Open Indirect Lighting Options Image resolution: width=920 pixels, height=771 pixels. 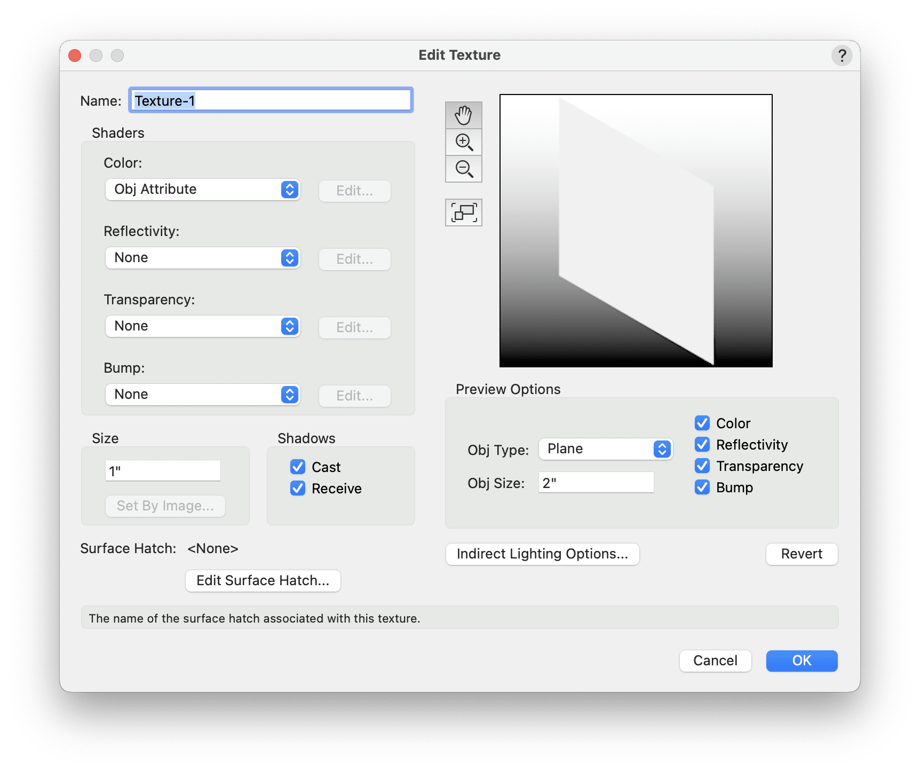(x=542, y=554)
